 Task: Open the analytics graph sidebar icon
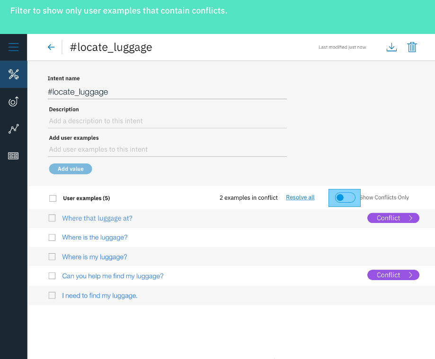click(13, 128)
